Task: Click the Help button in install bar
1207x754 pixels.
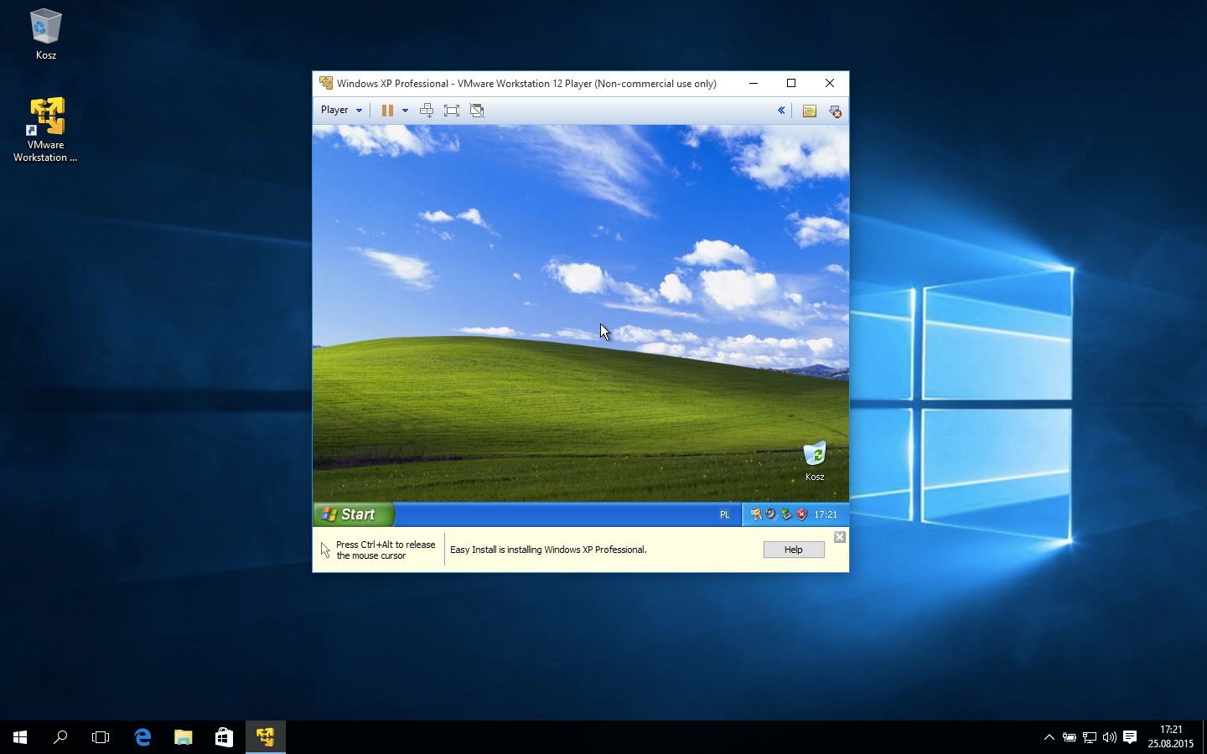Action: pos(793,550)
